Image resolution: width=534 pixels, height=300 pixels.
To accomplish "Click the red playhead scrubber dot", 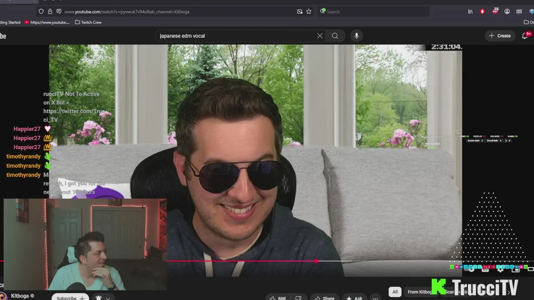I will [x=316, y=261].
